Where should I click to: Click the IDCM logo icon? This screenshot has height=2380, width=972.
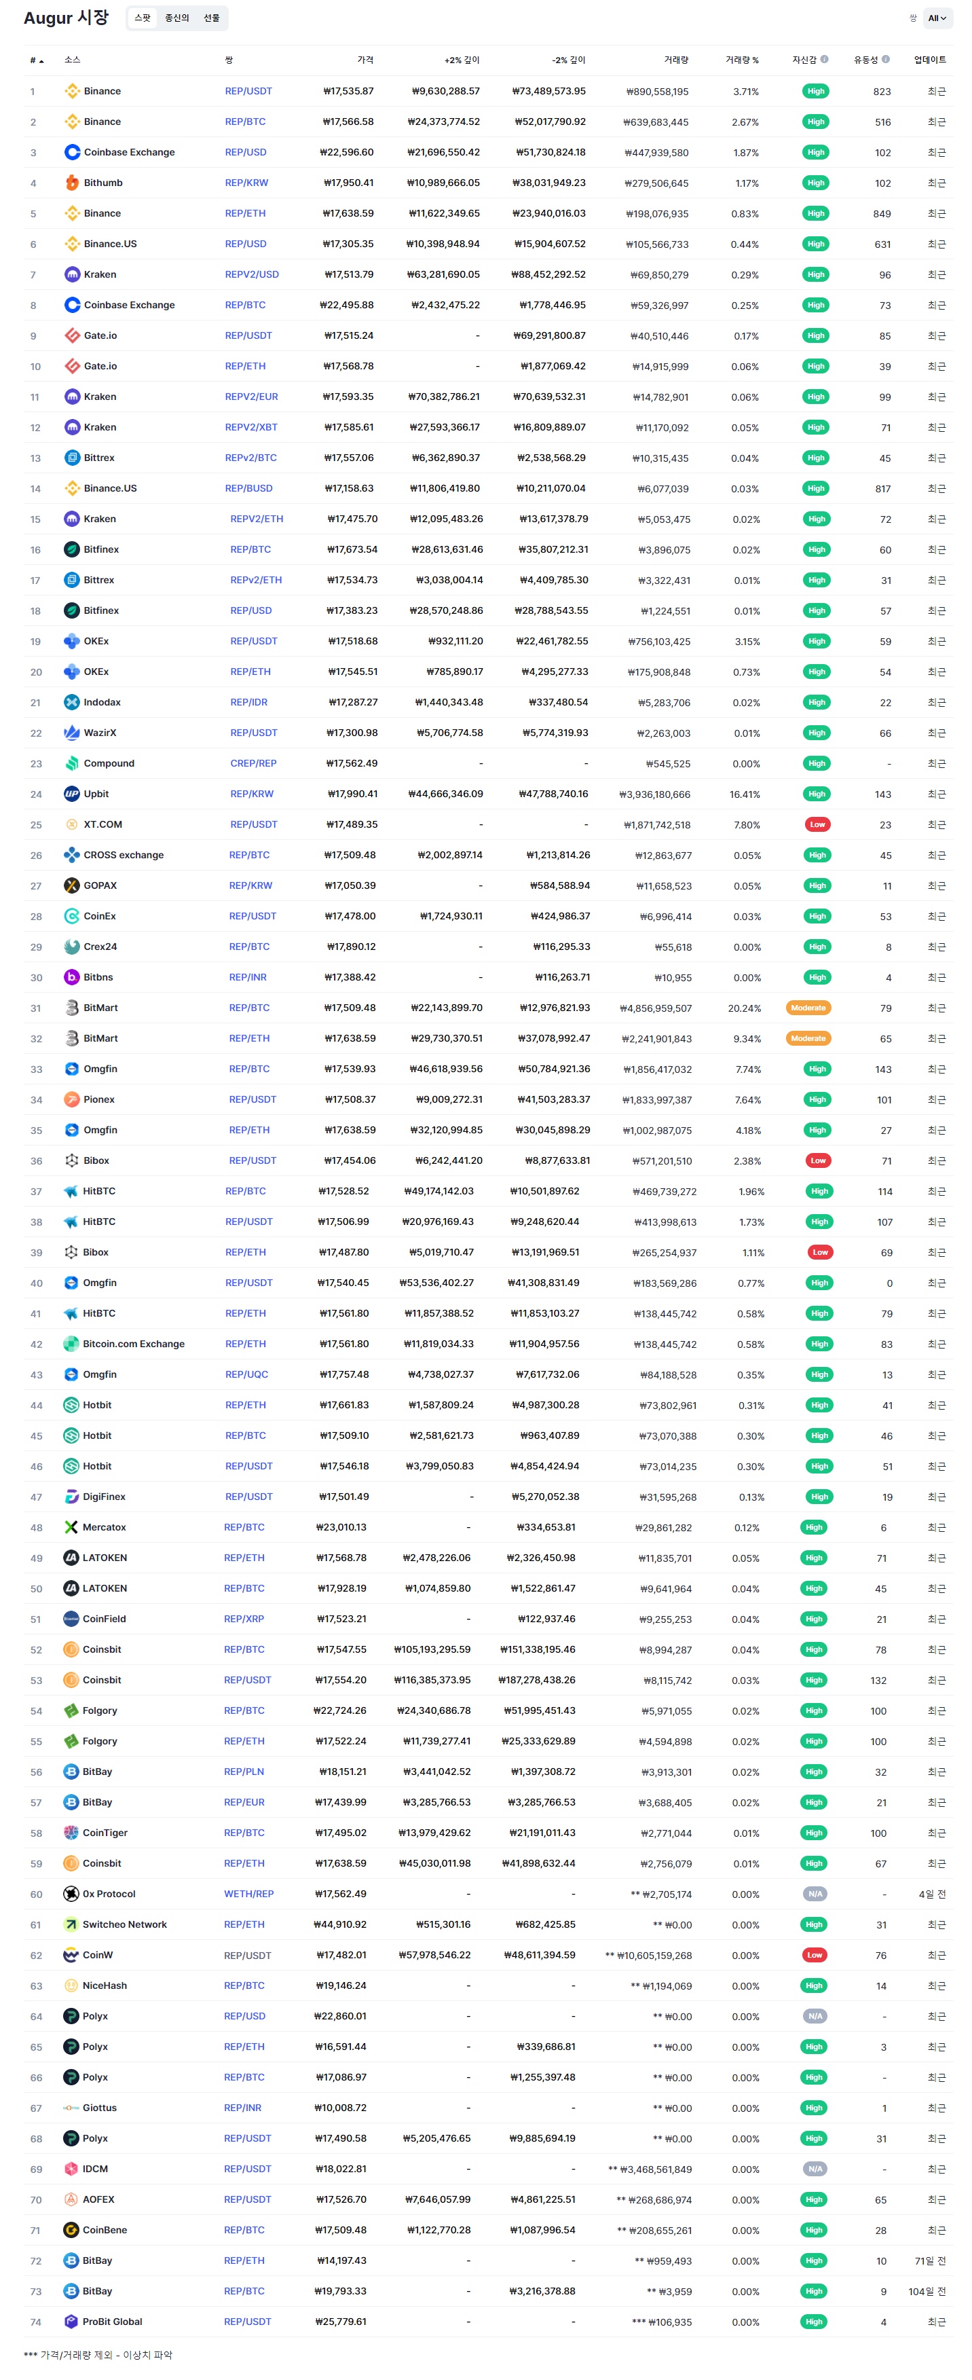pos(71,2168)
